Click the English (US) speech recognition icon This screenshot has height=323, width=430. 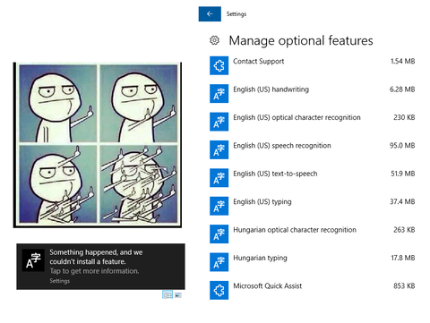pyautogui.click(x=219, y=149)
